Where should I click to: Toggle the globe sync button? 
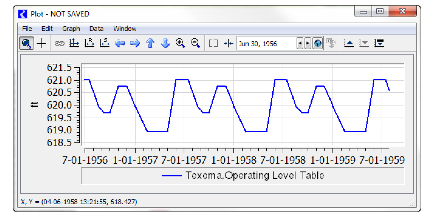[x=318, y=43]
